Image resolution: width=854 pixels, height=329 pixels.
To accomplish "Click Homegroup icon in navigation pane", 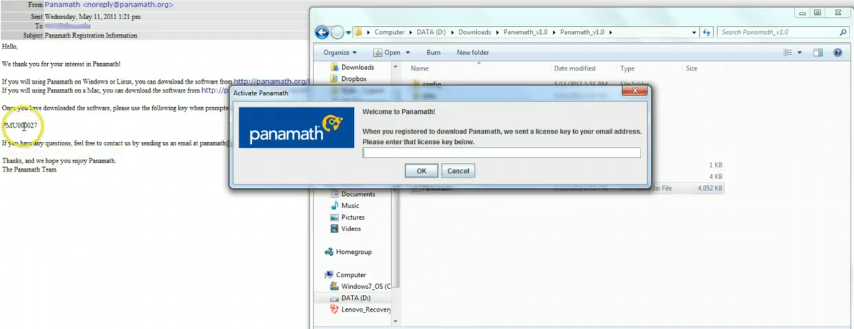I will [329, 252].
